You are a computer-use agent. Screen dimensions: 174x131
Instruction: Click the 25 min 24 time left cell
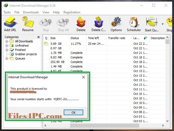[x=96, y=44]
